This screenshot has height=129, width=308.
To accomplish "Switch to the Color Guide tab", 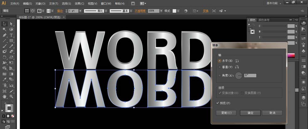I will (x=264, y=20).
